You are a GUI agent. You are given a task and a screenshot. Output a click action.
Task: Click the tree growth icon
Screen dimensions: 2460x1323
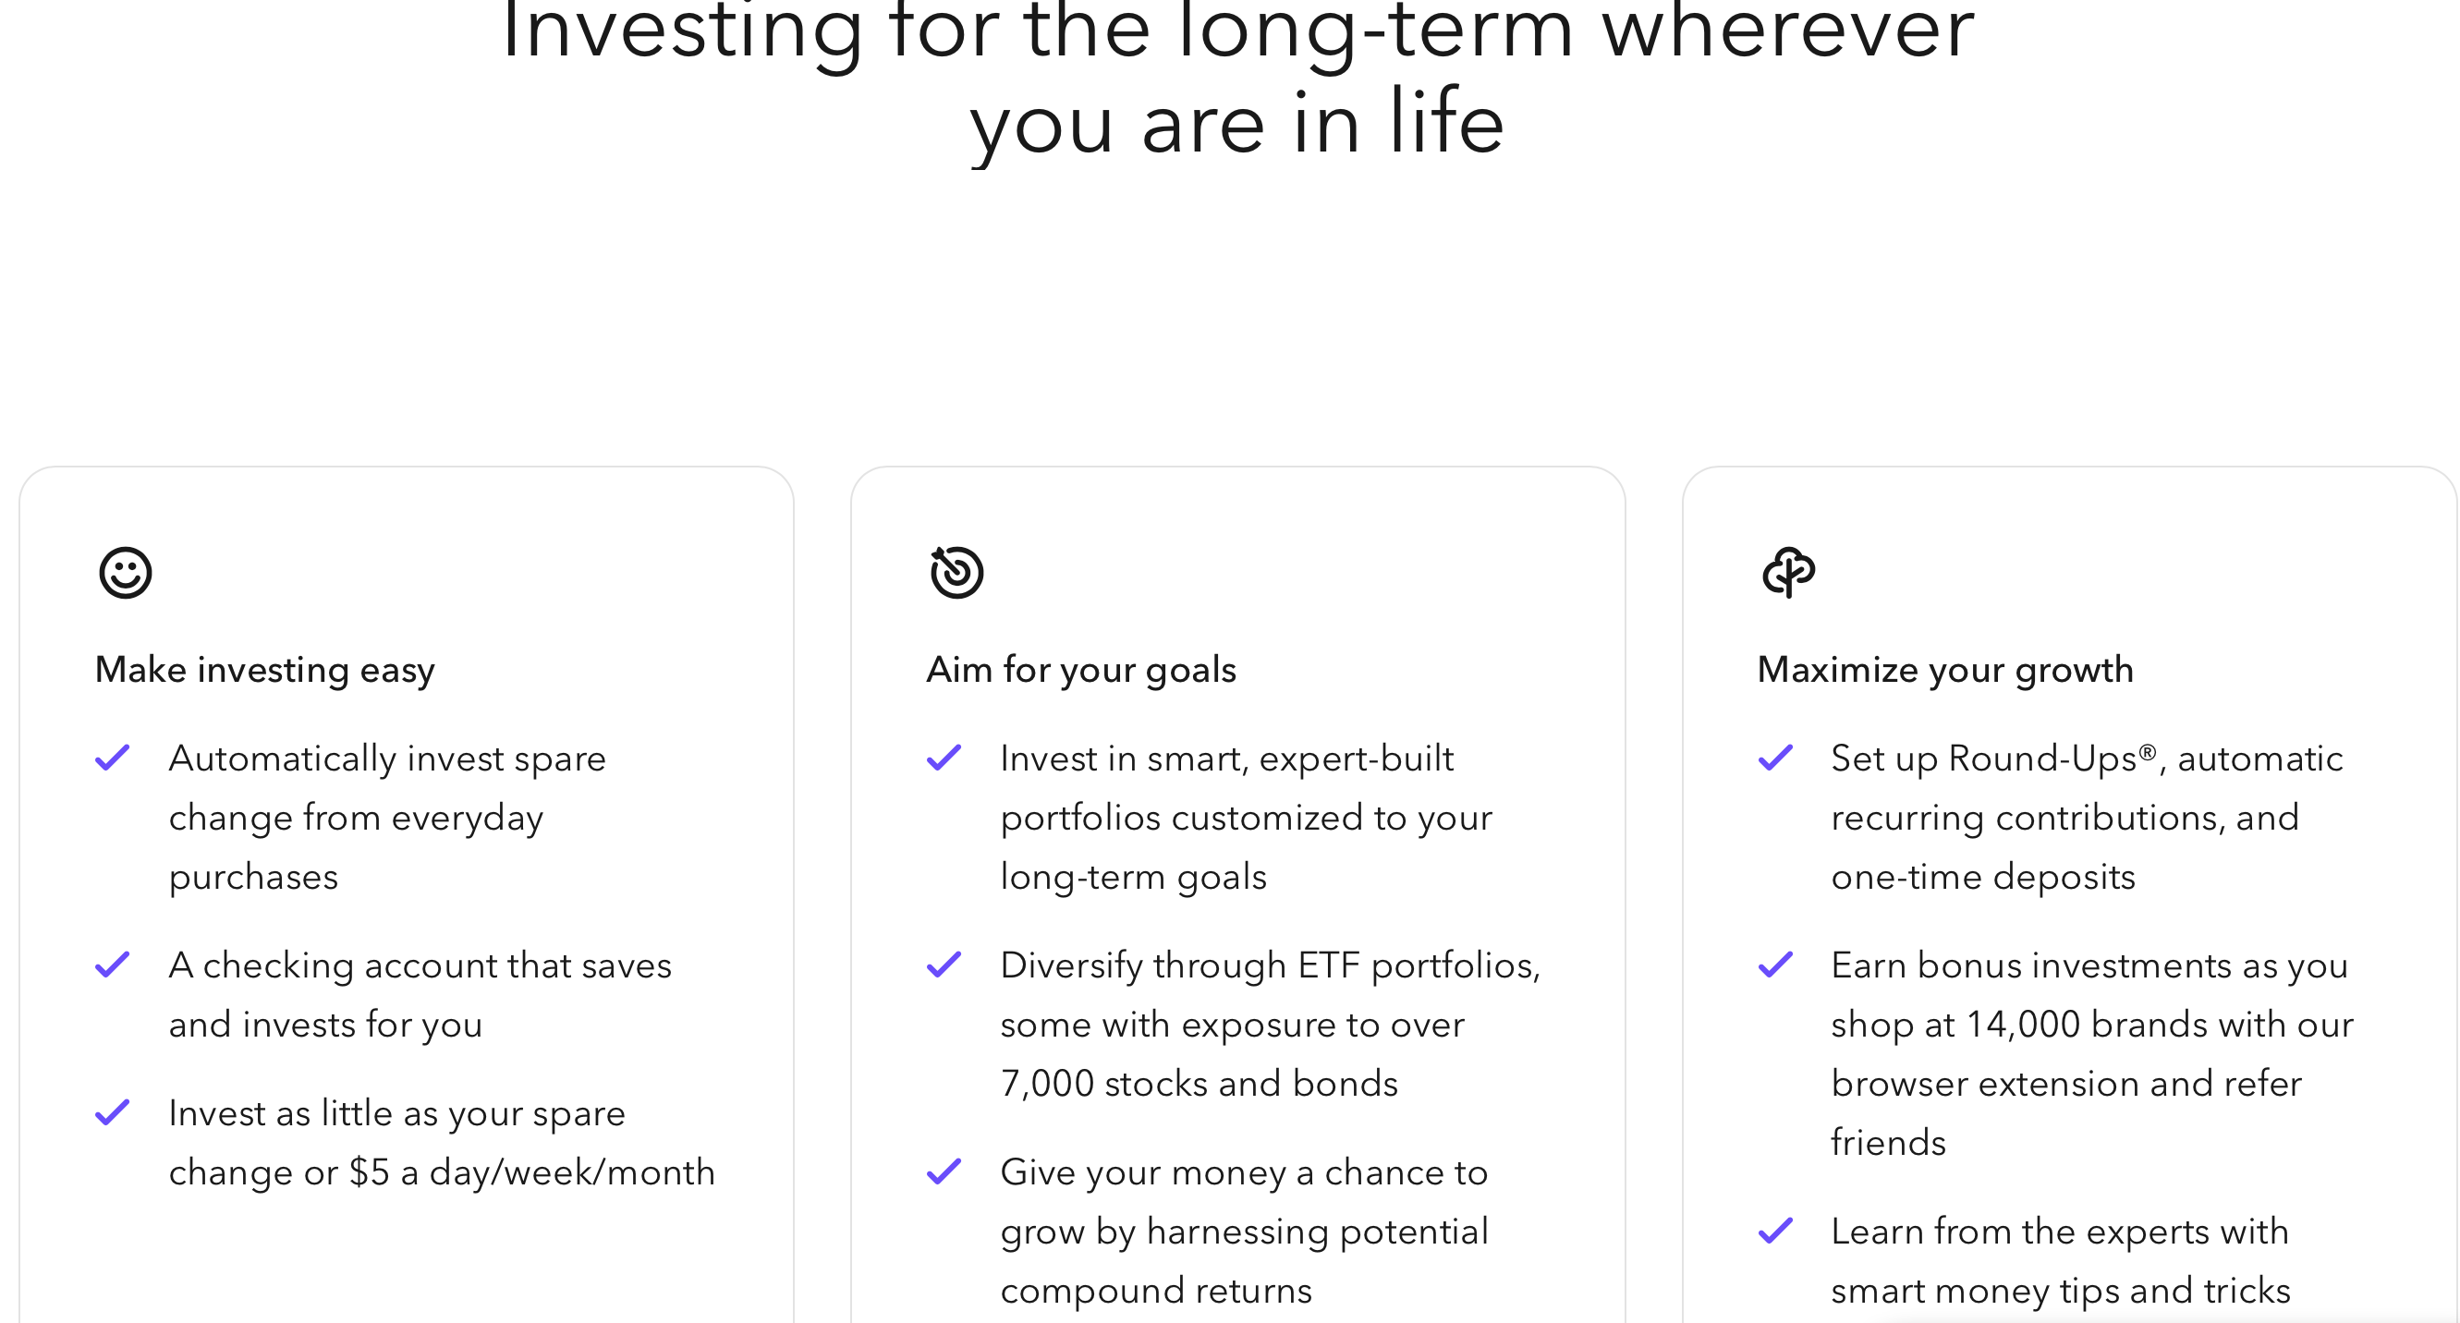coord(1789,573)
